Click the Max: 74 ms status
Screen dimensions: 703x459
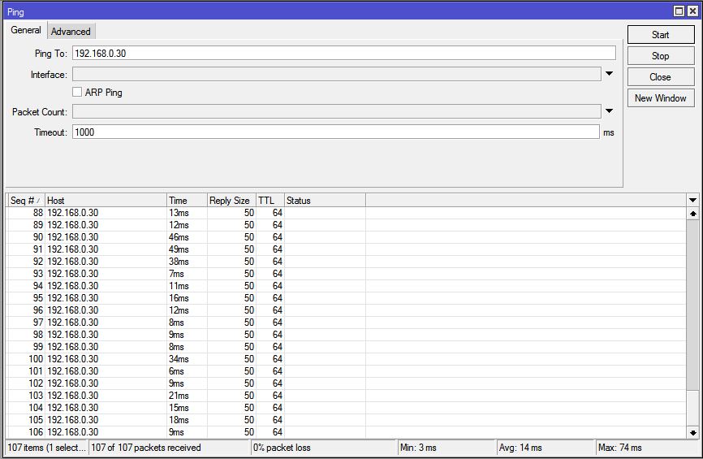pos(620,448)
